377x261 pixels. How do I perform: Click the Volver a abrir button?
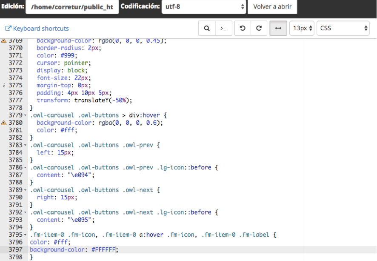[x=272, y=7]
